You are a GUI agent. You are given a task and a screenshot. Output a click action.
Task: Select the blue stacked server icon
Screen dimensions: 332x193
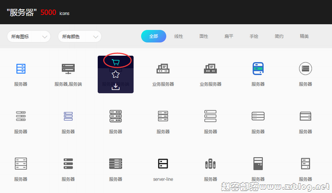pyautogui.click(x=21, y=69)
